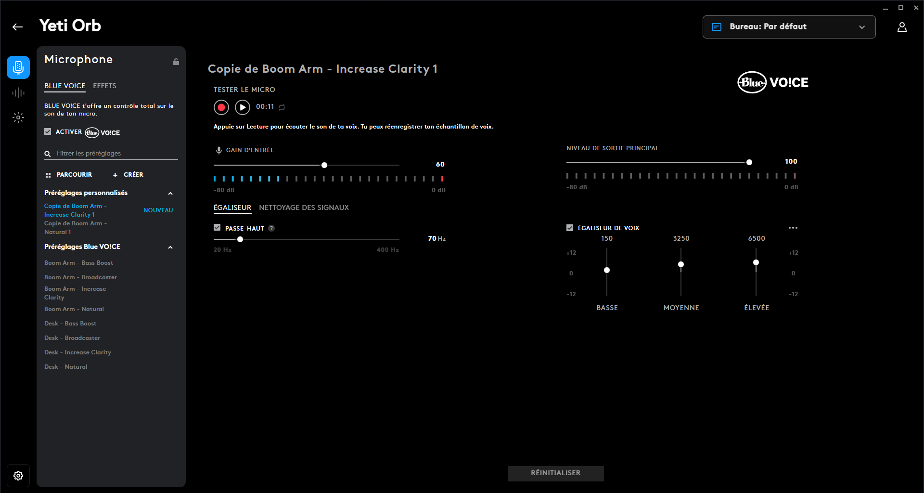Click the output level value 100
This screenshot has height=493, width=924.
coord(791,161)
